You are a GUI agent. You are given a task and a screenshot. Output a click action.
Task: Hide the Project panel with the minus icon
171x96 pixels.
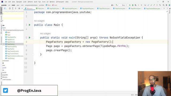point(22,8)
